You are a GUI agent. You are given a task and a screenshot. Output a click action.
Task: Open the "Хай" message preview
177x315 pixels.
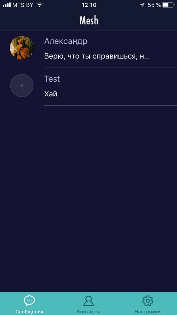point(51,94)
